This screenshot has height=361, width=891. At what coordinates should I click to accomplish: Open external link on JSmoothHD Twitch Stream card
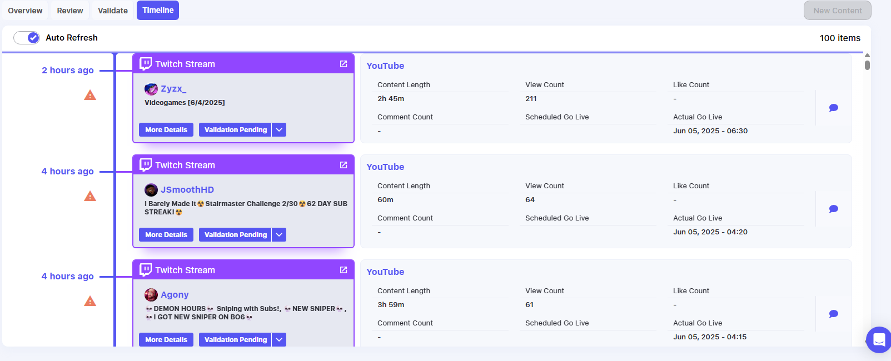click(x=344, y=165)
